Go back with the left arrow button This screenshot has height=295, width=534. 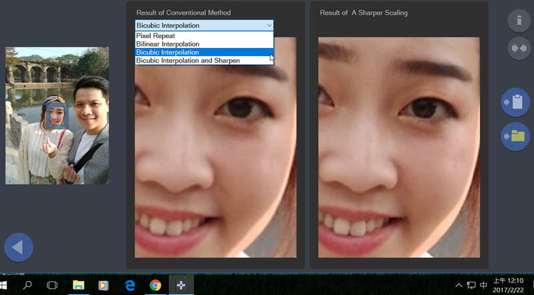[18, 248]
